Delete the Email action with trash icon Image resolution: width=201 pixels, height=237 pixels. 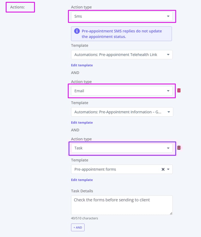pos(179,90)
